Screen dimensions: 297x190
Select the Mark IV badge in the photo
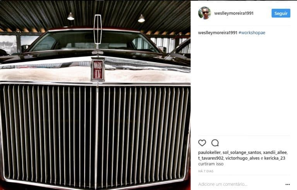tap(98, 69)
